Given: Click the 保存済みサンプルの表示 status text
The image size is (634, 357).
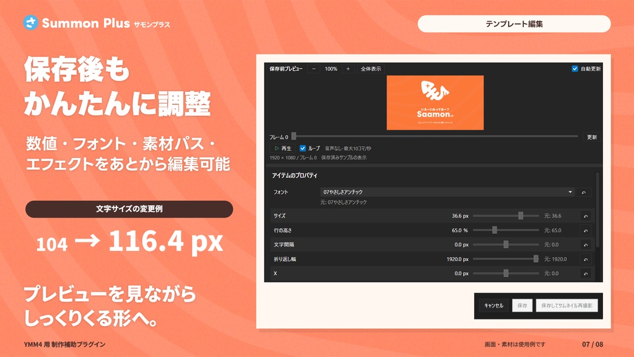Looking at the screenshot, I should 344,158.
